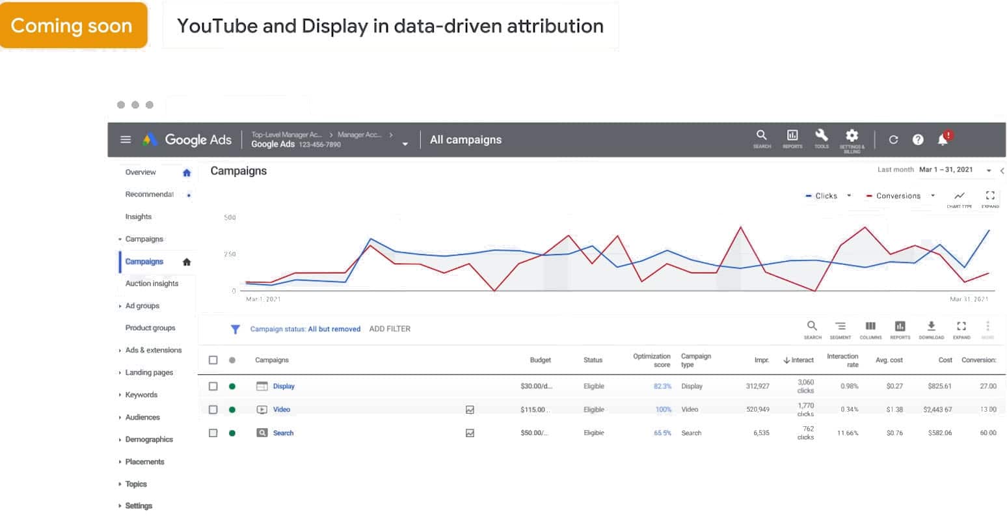Click the Google Ads logo
This screenshot has width=1007, height=525.
[x=187, y=139]
